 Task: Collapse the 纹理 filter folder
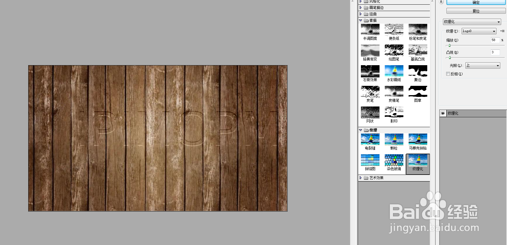click(x=361, y=130)
